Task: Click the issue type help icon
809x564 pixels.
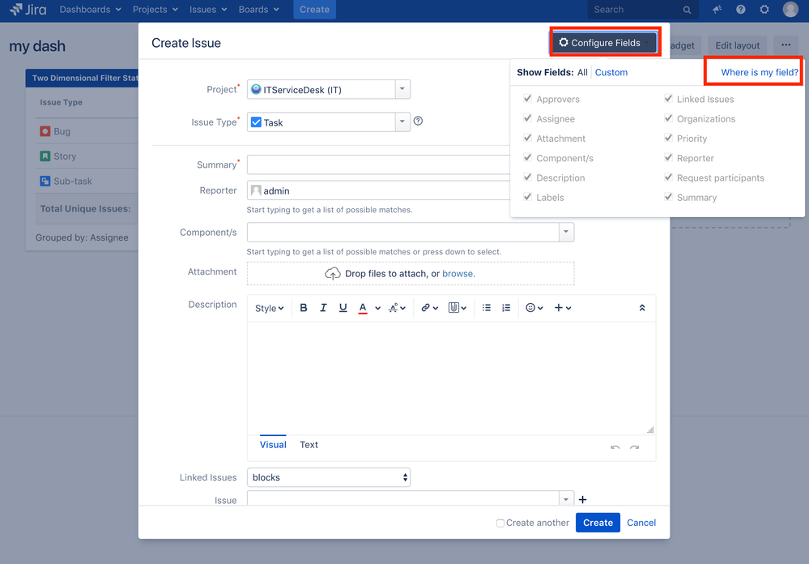Action: pos(419,121)
